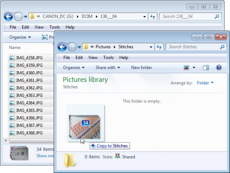Click Pictures in address breadcrumb

[x=103, y=47]
